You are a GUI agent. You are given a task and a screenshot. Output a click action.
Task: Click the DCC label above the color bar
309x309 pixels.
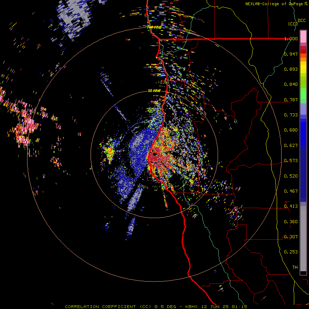point(301,21)
